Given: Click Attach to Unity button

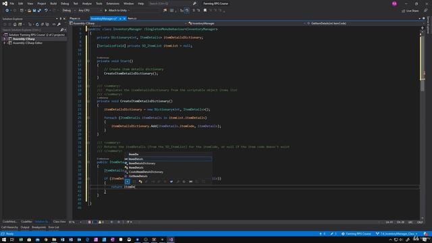Looking at the screenshot, I should (x=115, y=11).
